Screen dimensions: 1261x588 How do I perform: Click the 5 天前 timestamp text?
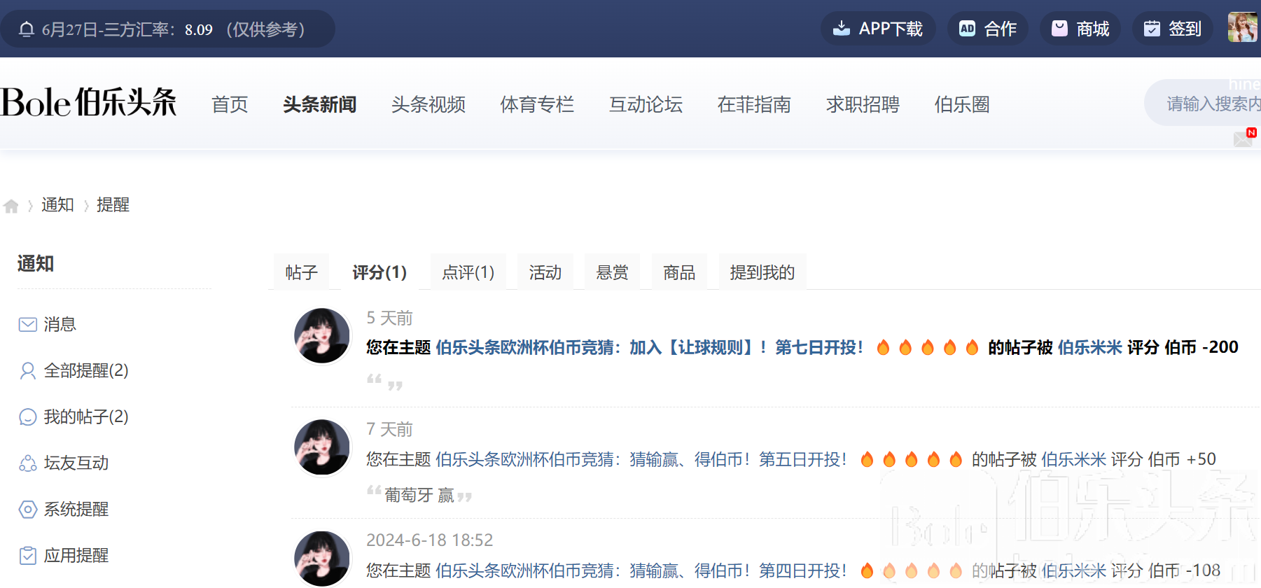(x=390, y=318)
